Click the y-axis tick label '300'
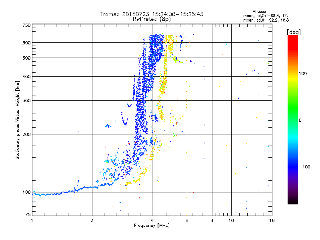This screenshot has width=320, height=240. [x=26, y=101]
